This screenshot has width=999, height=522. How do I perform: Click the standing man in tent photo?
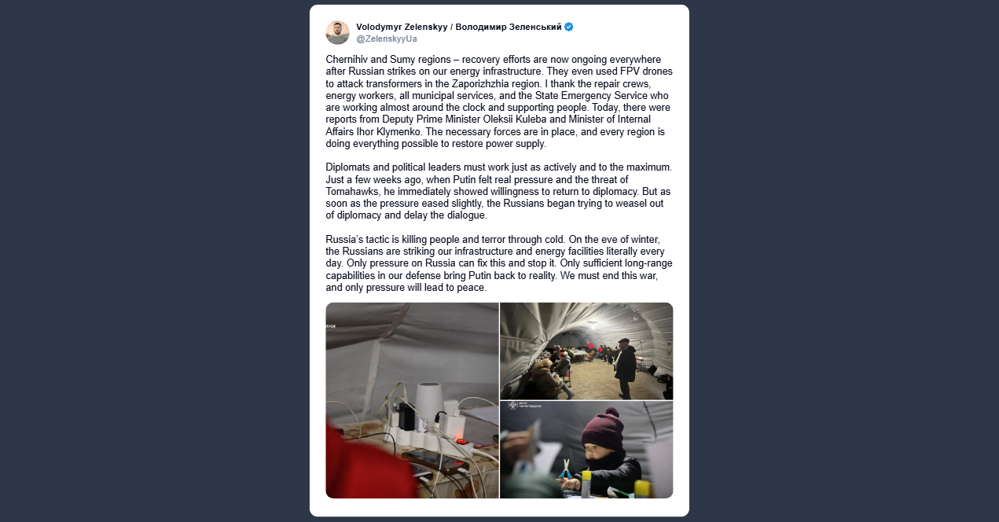pyautogui.click(x=624, y=368)
